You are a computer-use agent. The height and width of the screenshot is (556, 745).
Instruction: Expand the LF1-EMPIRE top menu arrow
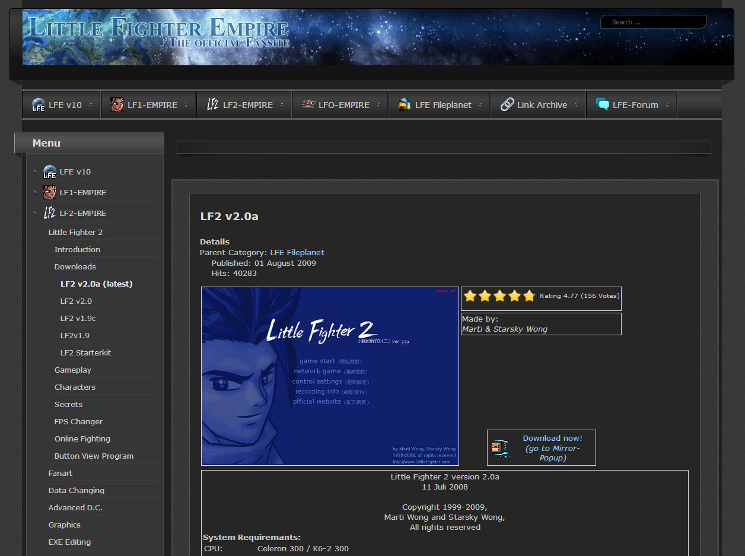[x=186, y=105]
